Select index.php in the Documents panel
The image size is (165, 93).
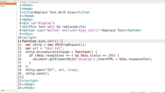pyautogui.click(x=8, y=4)
